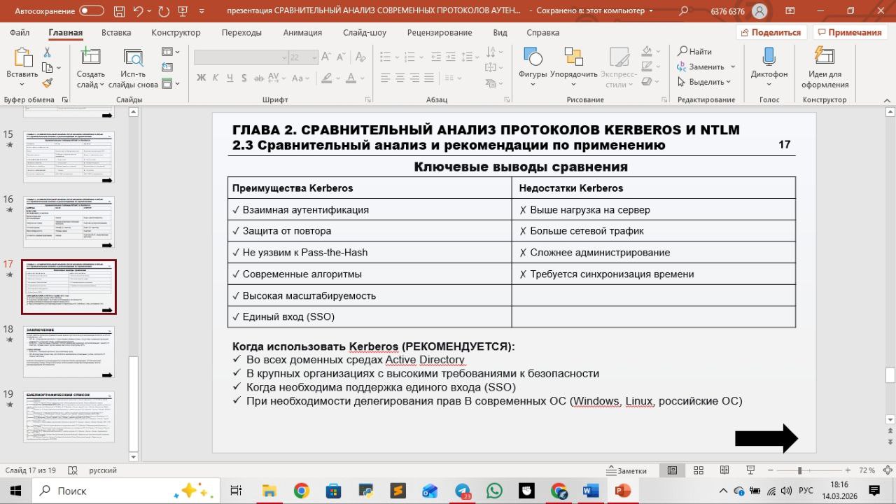Open Идеи для оформления design ideas
896x504 pixels.
pos(825,69)
